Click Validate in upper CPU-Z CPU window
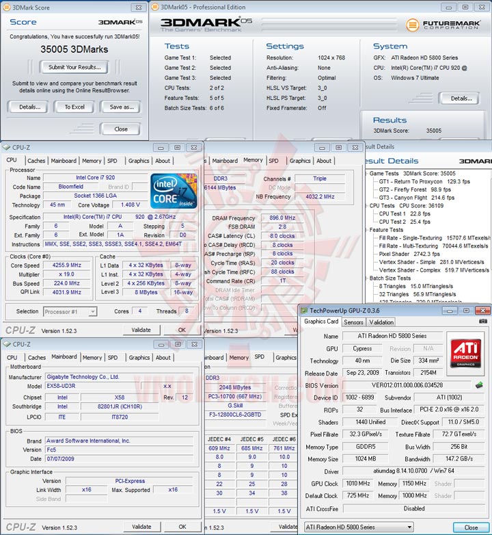The height and width of the screenshot is (535, 492). point(141,330)
